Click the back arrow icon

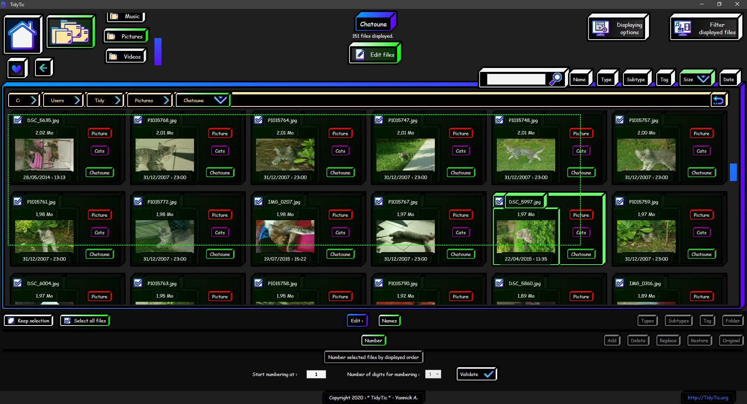(x=43, y=68)
